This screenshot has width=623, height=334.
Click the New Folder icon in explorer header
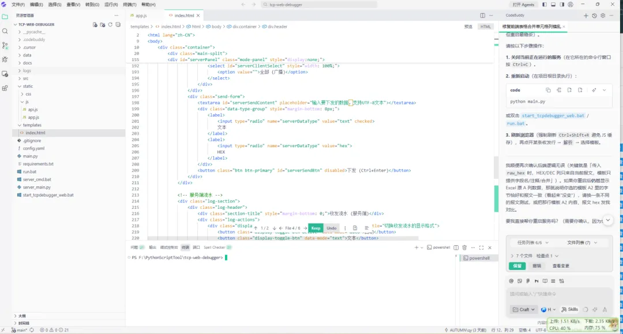click(103, 25)
